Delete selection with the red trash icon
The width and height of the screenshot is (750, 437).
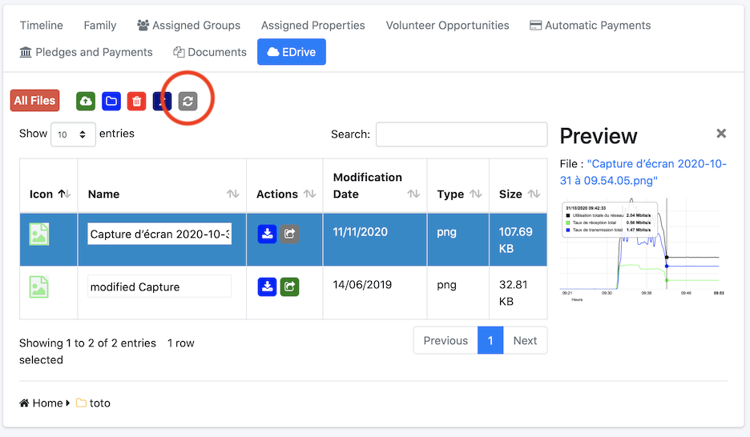click(x=136, y=101)
